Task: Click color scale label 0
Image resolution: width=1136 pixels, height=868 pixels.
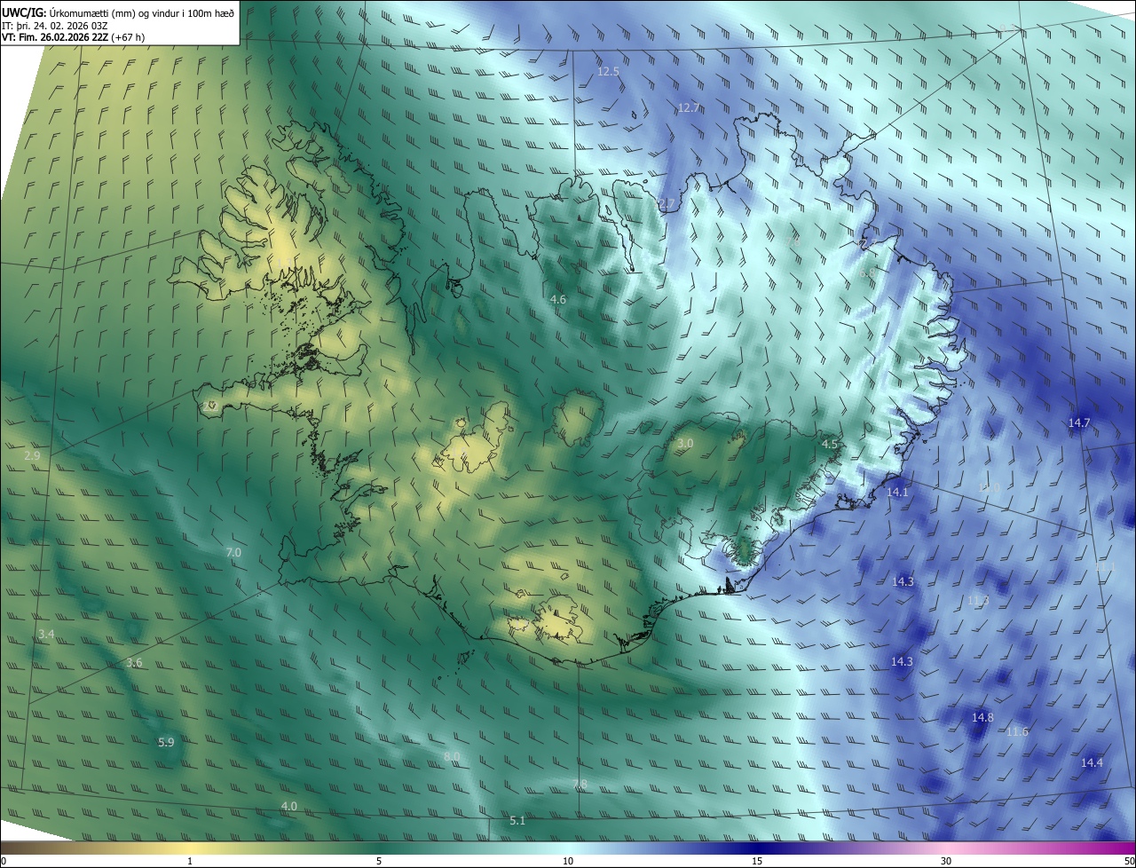Action: pyautogui.click(x=4, y=861)
